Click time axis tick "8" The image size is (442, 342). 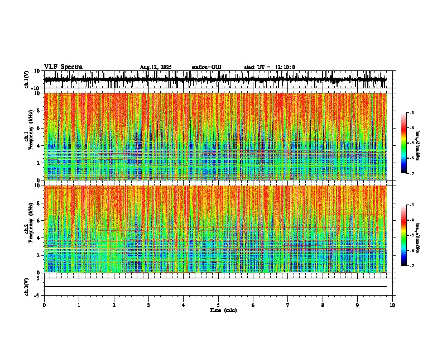(323, 305)
